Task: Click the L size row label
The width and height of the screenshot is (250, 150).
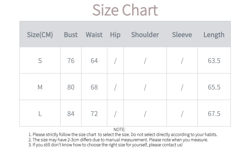Action: pyautogui.click(x=40, y=113)
